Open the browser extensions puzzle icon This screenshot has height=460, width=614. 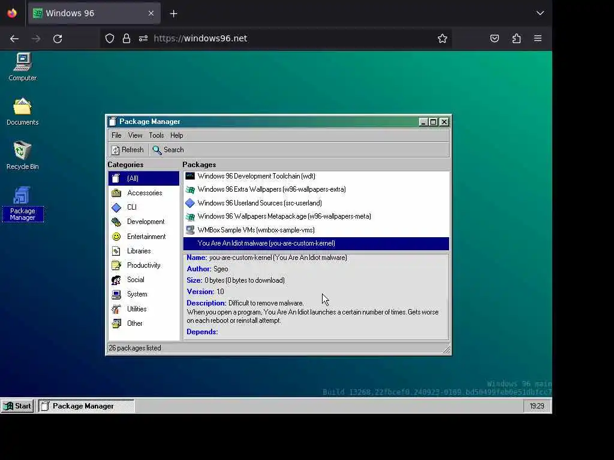click(x=516, y=38)
